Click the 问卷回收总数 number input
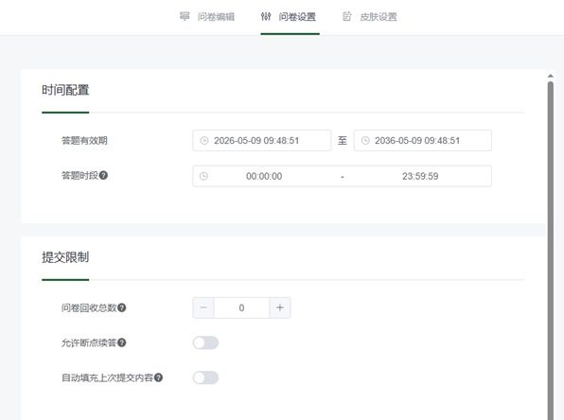The width and height of the screenshot is (564, 420). pos(241,307)
